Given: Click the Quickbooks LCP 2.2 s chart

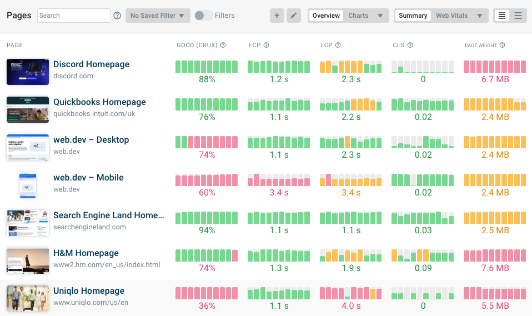Looking at the screenshot, I should 351,104.
